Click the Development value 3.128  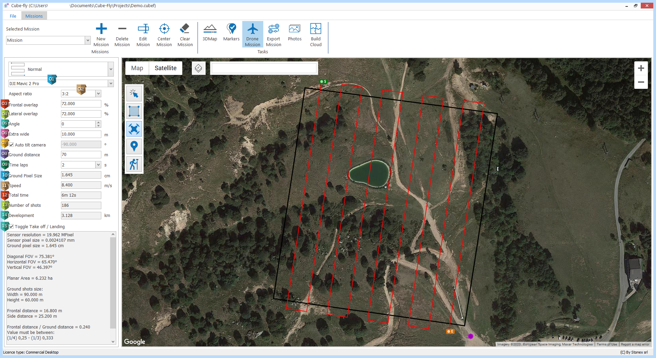point(81,216)
